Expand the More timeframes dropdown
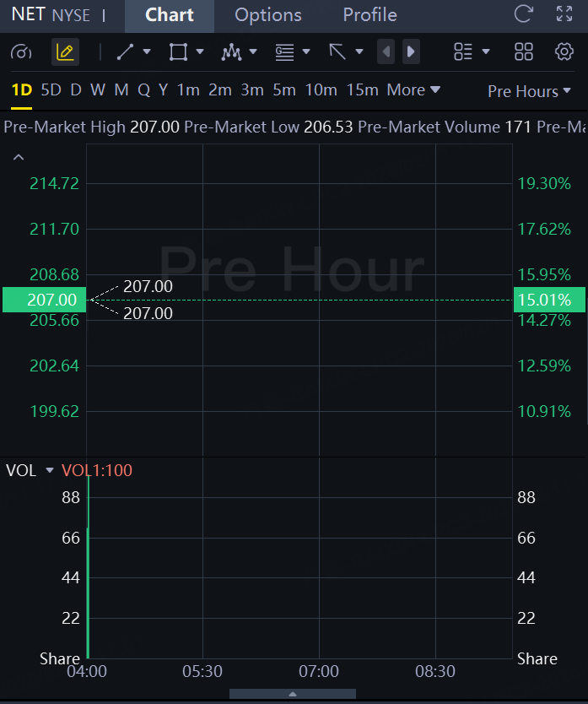This screenshot has width=588, height=704. [413, 90]
